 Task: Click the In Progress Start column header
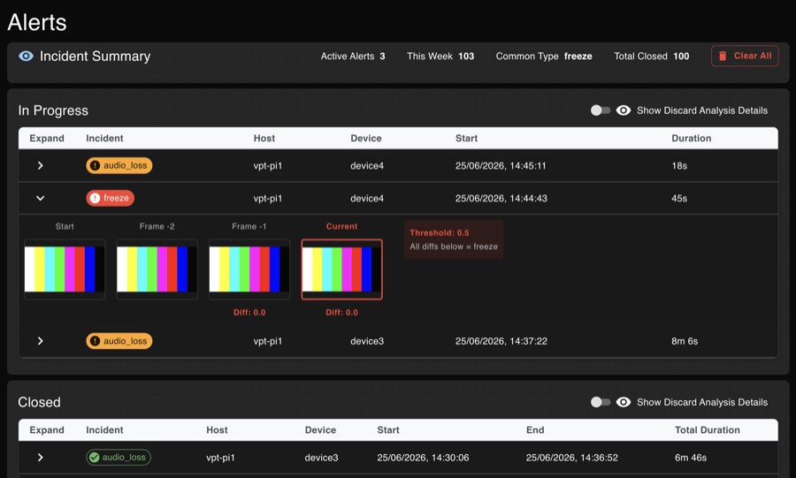[466, 139]
